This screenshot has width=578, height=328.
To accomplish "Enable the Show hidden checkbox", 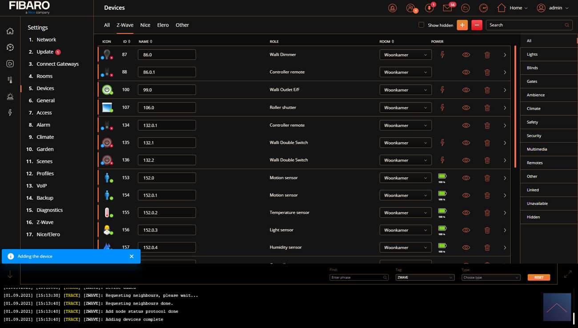I will click(x=421, y=25).
